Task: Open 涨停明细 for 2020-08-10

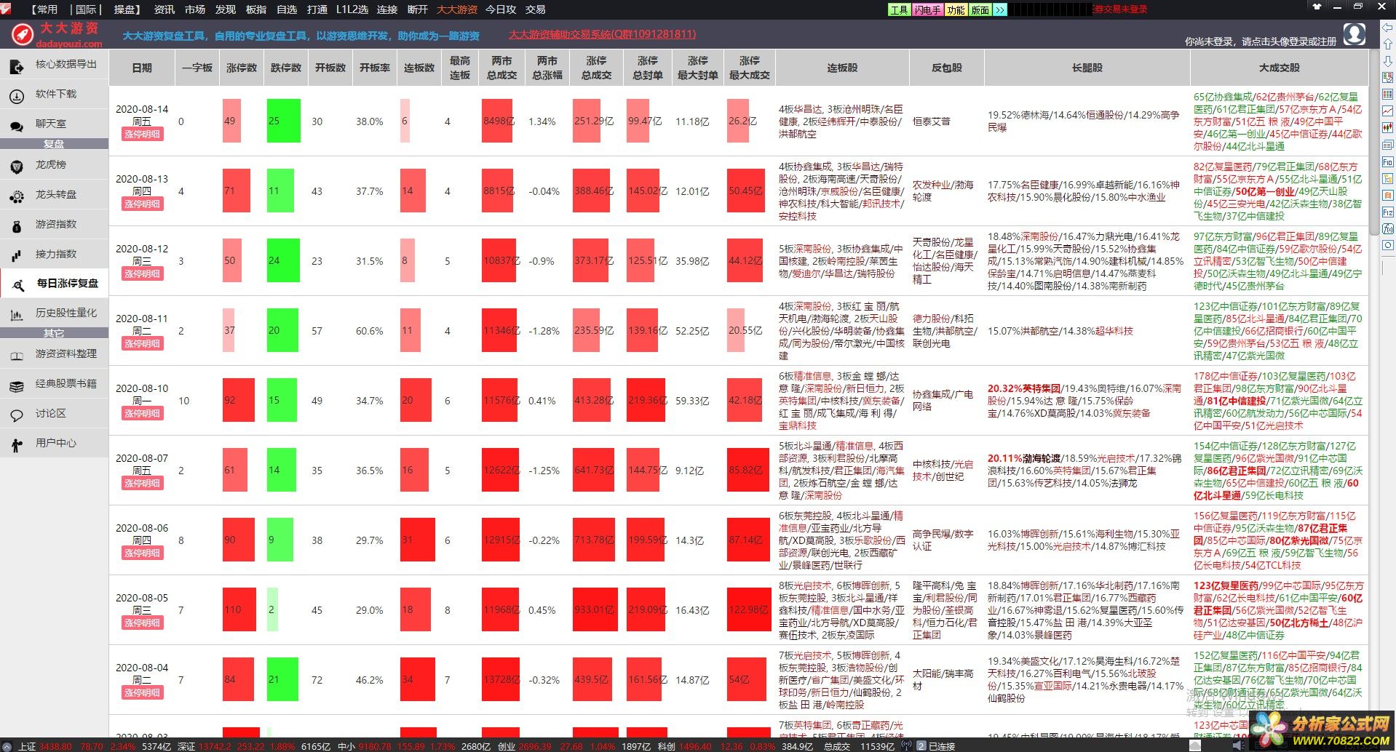Action: pyautogui.click(x=143, y=413)
